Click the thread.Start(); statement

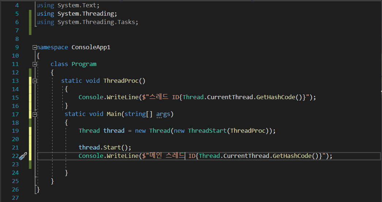coord(105,147)
